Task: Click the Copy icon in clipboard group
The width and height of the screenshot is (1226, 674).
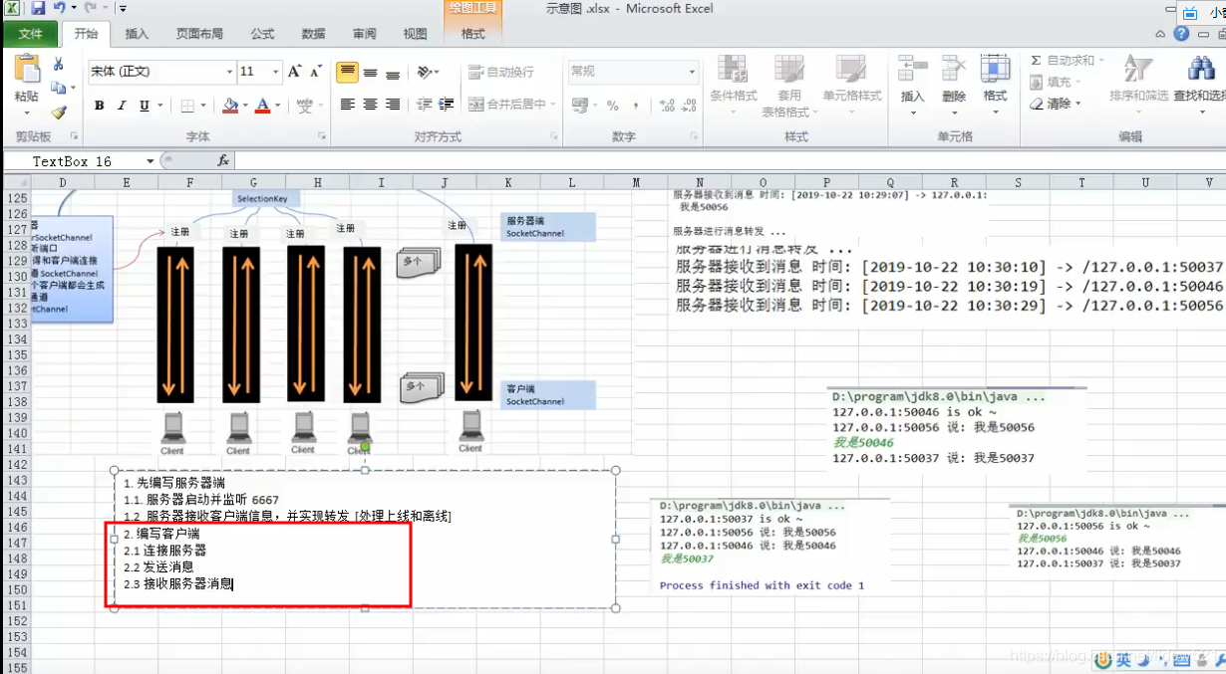Action: [59, 88]
